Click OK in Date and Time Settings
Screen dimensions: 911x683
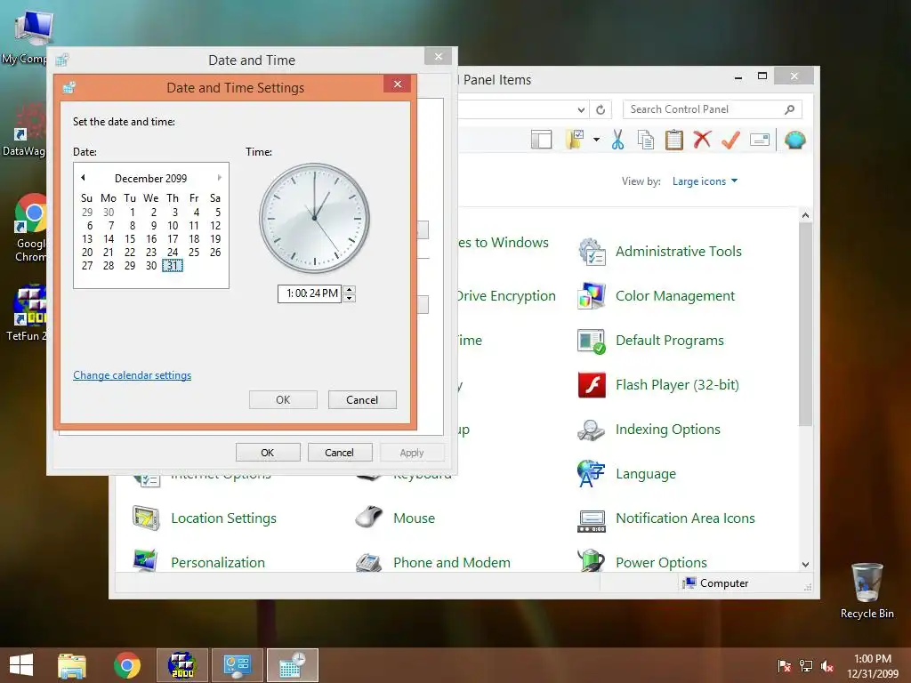click(283, 399)
